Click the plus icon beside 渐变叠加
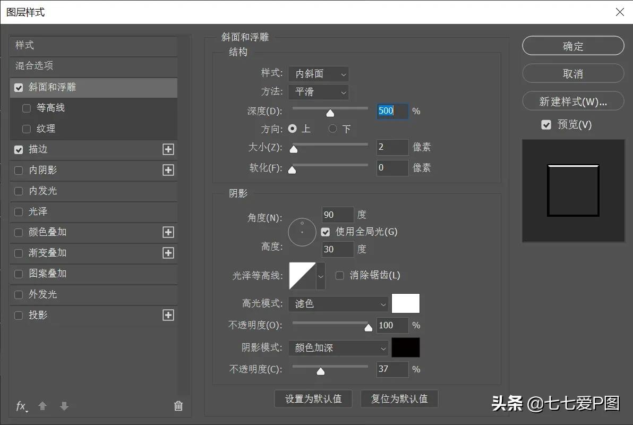 pos(168,253)
